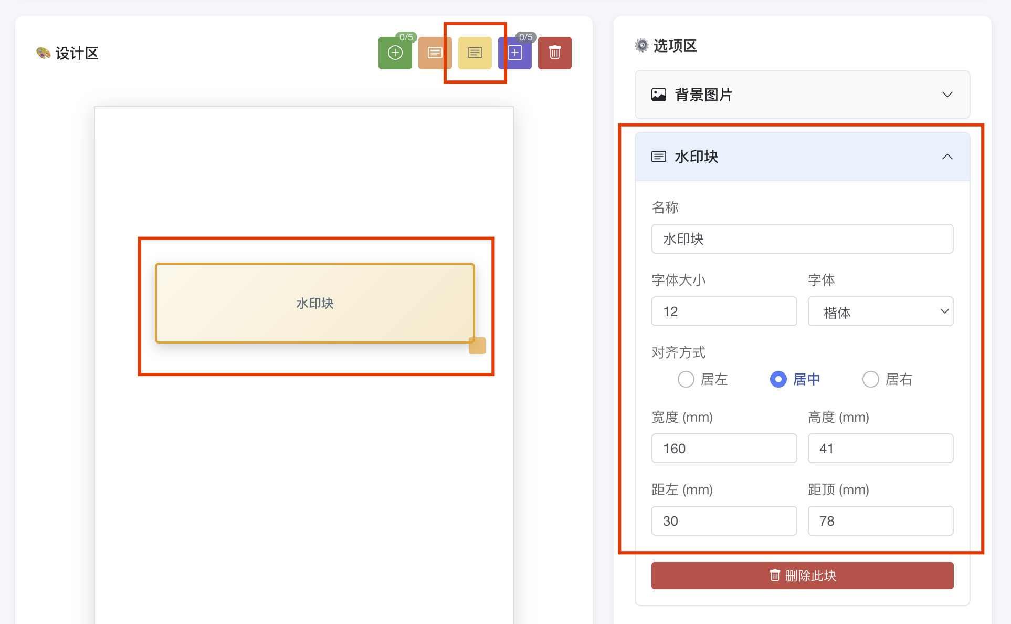1011x624 pixels.
Task: Collapse the 水印块 panel chevron
Action: pos(947,157)
